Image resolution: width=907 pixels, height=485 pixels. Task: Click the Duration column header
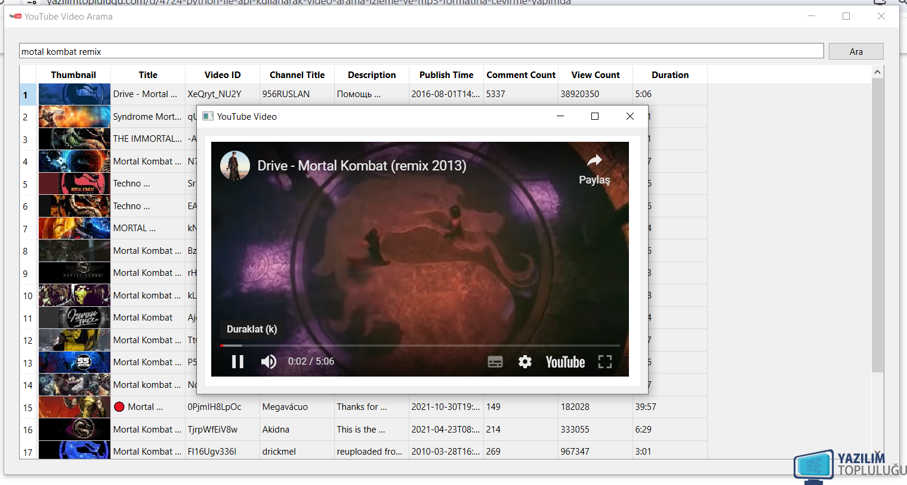coord(670,74)
